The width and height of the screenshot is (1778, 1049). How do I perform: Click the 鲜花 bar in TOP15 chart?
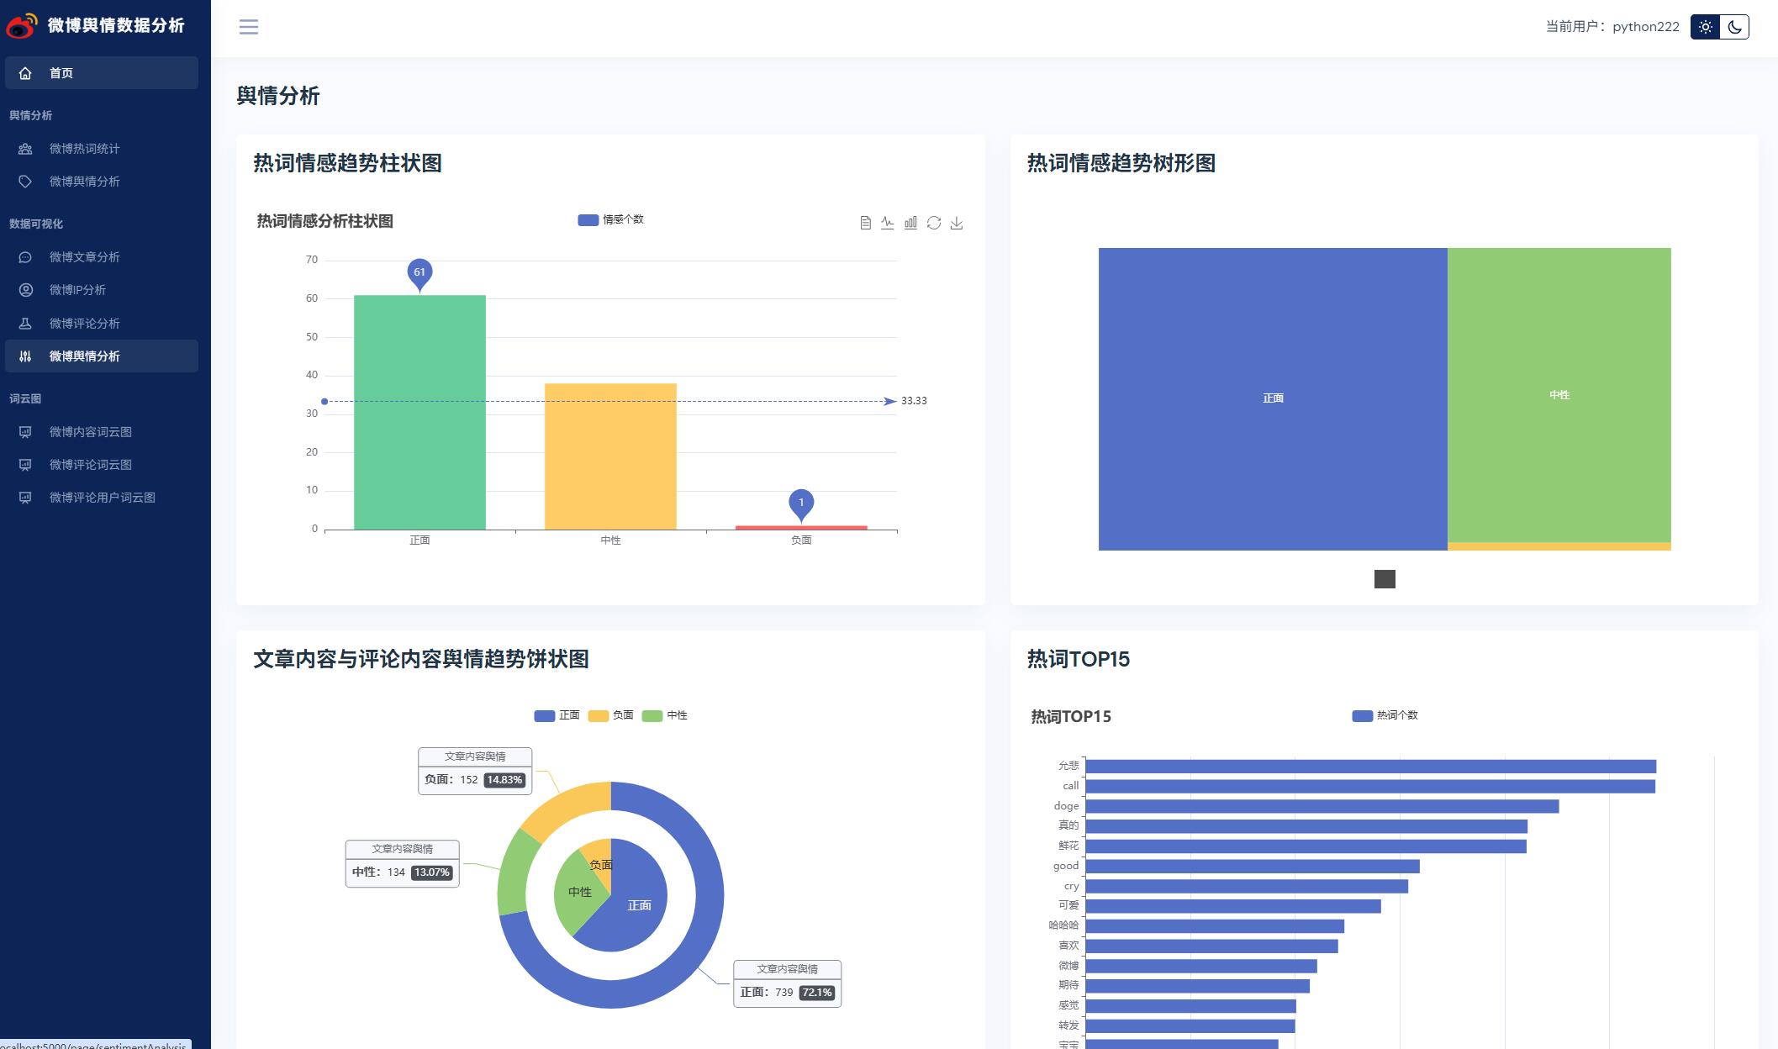coord(1306,846)
